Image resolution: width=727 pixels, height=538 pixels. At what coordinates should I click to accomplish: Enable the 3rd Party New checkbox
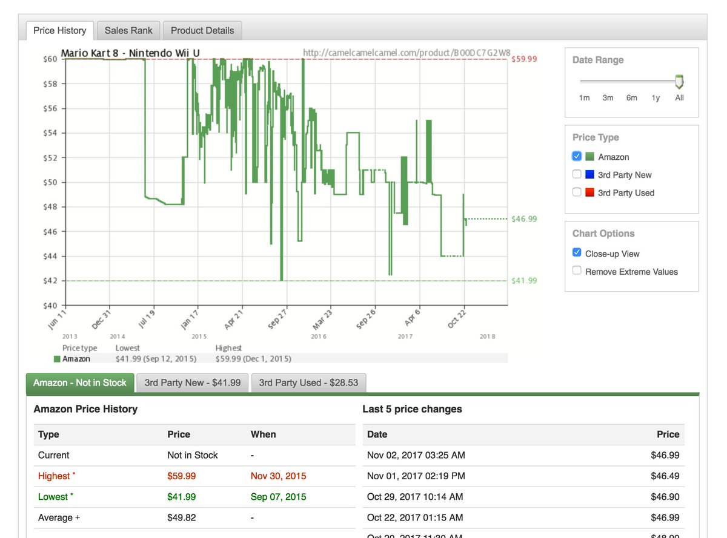click(x=577, y=174)
